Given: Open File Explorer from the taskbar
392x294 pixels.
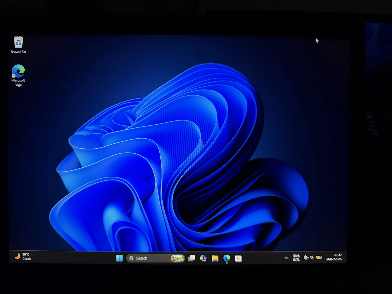Looking at the screenshot, I should [x=215, y=258].
